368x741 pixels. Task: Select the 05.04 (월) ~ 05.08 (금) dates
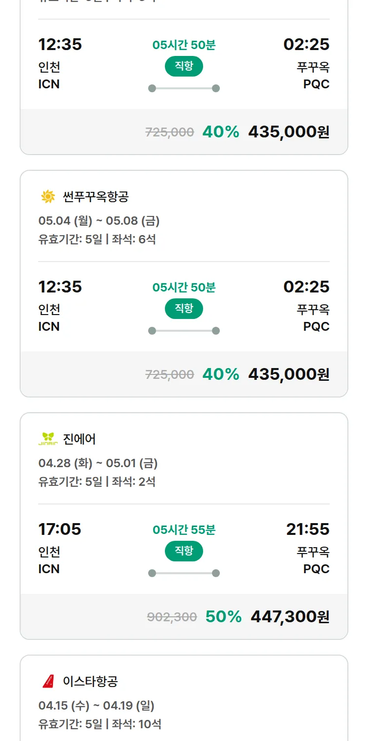coord(99,221)
